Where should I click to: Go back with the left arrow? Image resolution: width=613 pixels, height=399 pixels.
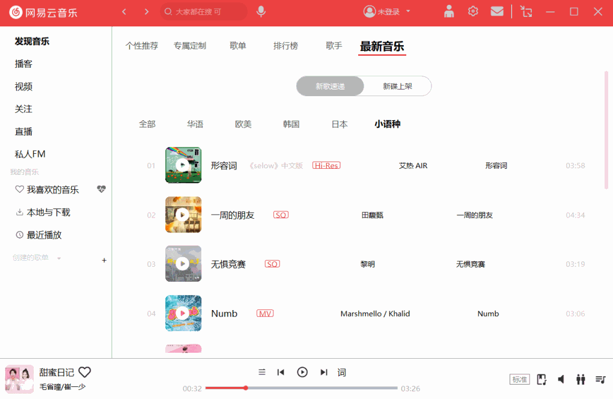pyautogui.click(x=124, y=12)
